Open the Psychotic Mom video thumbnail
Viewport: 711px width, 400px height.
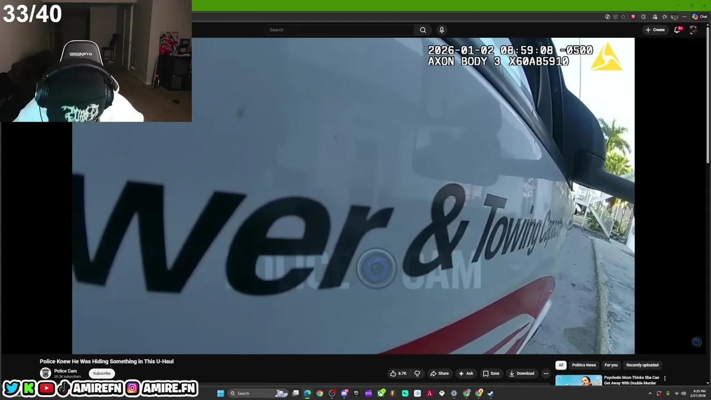(x=578, y=381)
